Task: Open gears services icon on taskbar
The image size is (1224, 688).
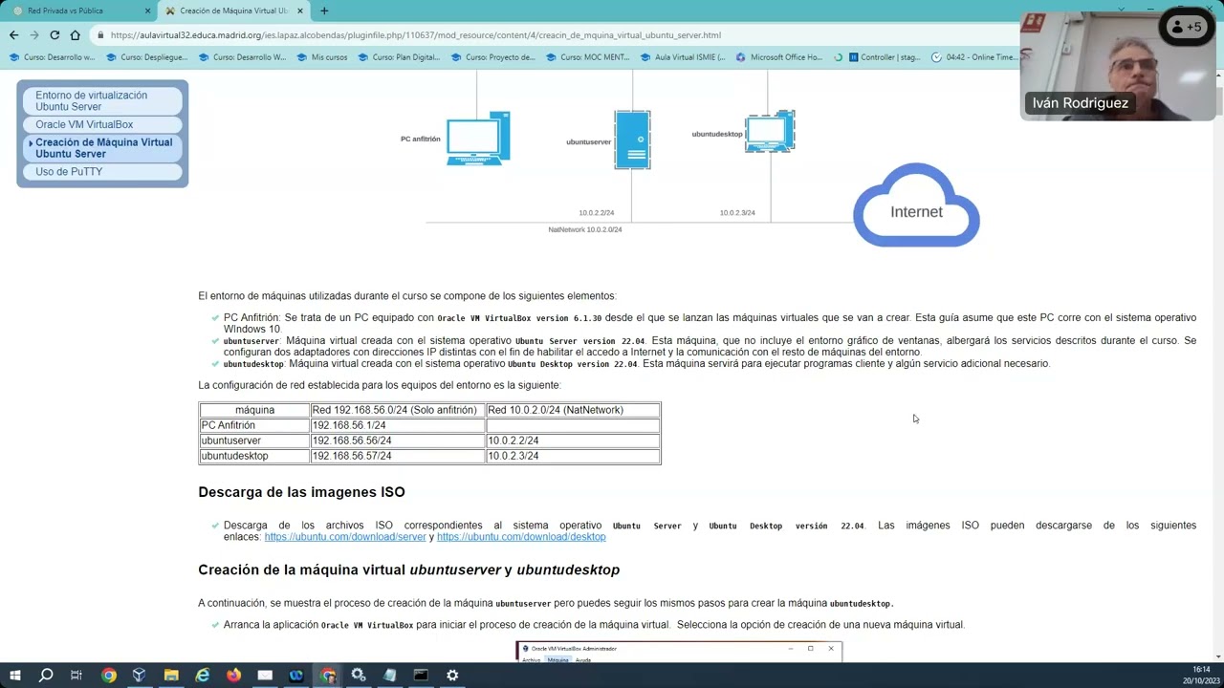Action: click(359, 676)
